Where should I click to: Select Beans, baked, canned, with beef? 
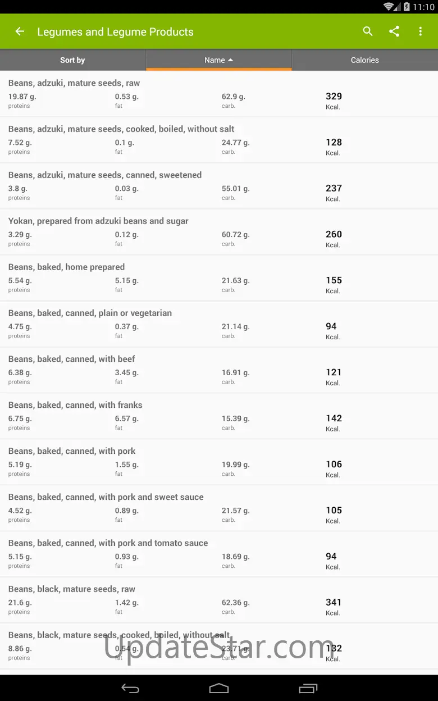218,370
